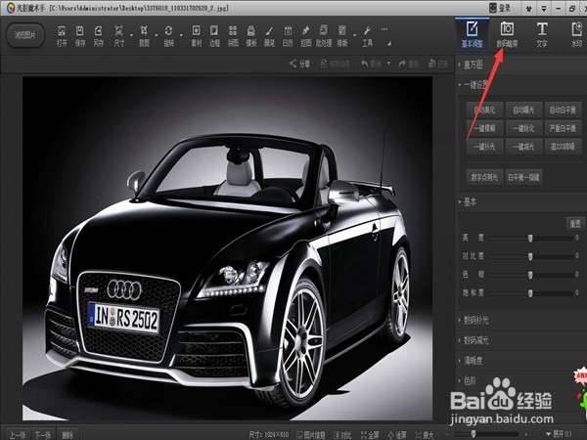This screenshot has height=440, width=587.
Task: Click the 一键补光 button
Action: [x=484, y=147]
